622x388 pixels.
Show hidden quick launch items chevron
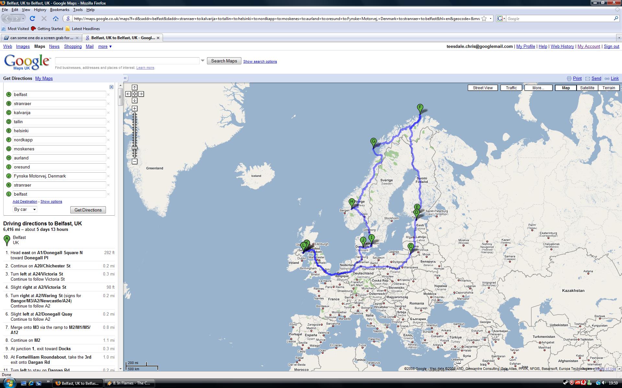point(48,382)
